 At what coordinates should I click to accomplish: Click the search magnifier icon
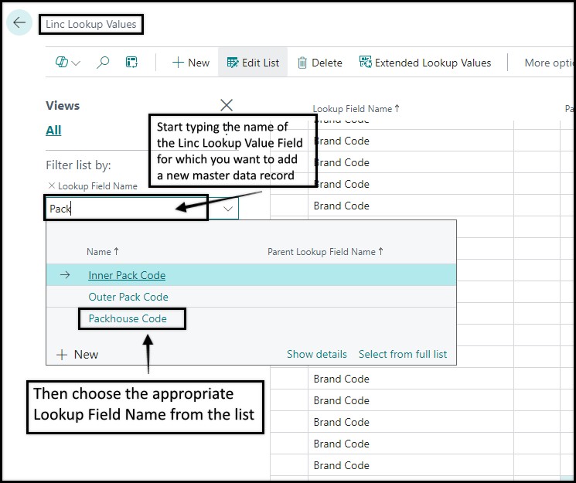click(x=103, y=63)
